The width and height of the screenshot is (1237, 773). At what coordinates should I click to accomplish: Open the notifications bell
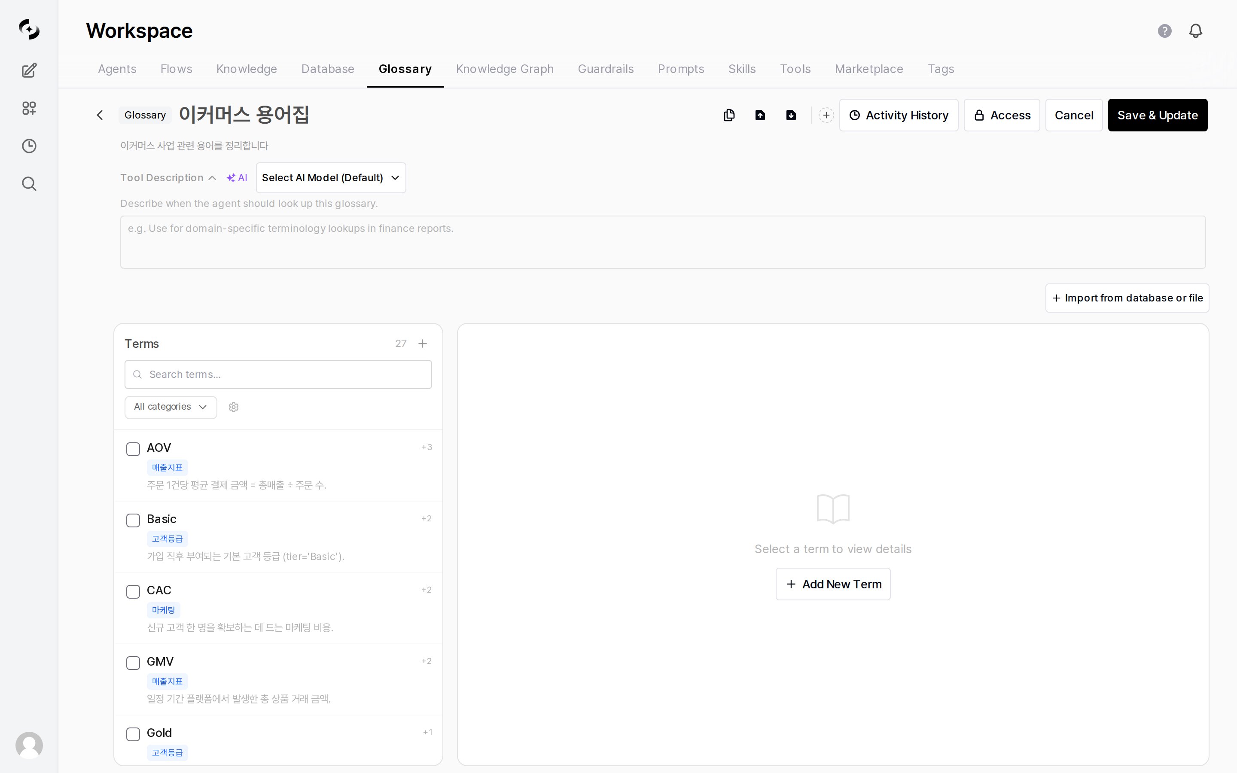(x=1196, y=30)
